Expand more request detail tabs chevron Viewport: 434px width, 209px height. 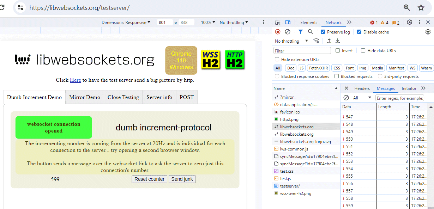coord(423,88)
